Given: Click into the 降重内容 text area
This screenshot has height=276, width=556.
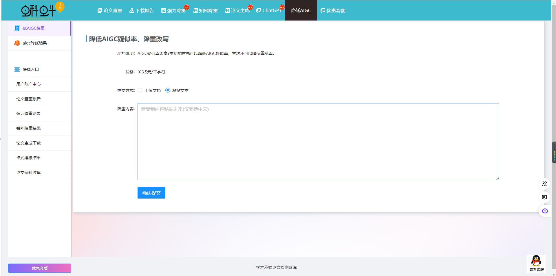Looking at the screenshot, I should pos(318,142).
